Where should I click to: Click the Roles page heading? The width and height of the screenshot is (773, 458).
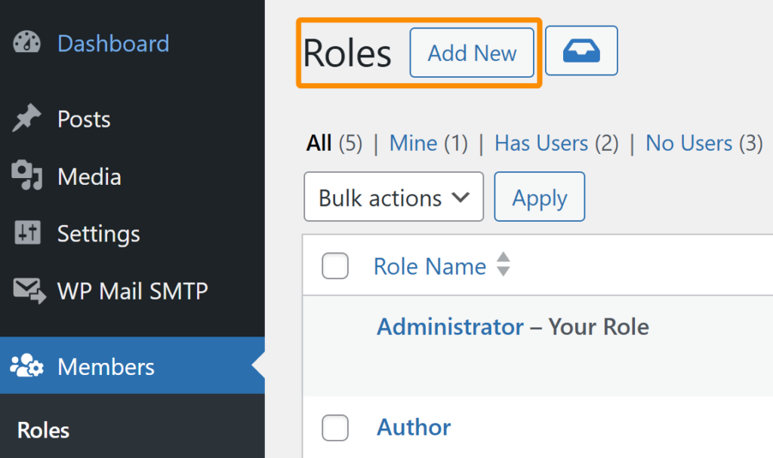tap(347, 53)
